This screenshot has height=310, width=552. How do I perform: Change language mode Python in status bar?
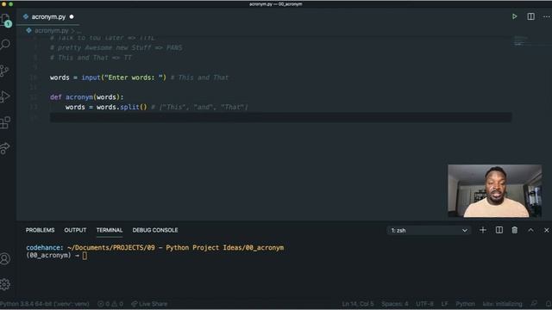tap(465, 304)
